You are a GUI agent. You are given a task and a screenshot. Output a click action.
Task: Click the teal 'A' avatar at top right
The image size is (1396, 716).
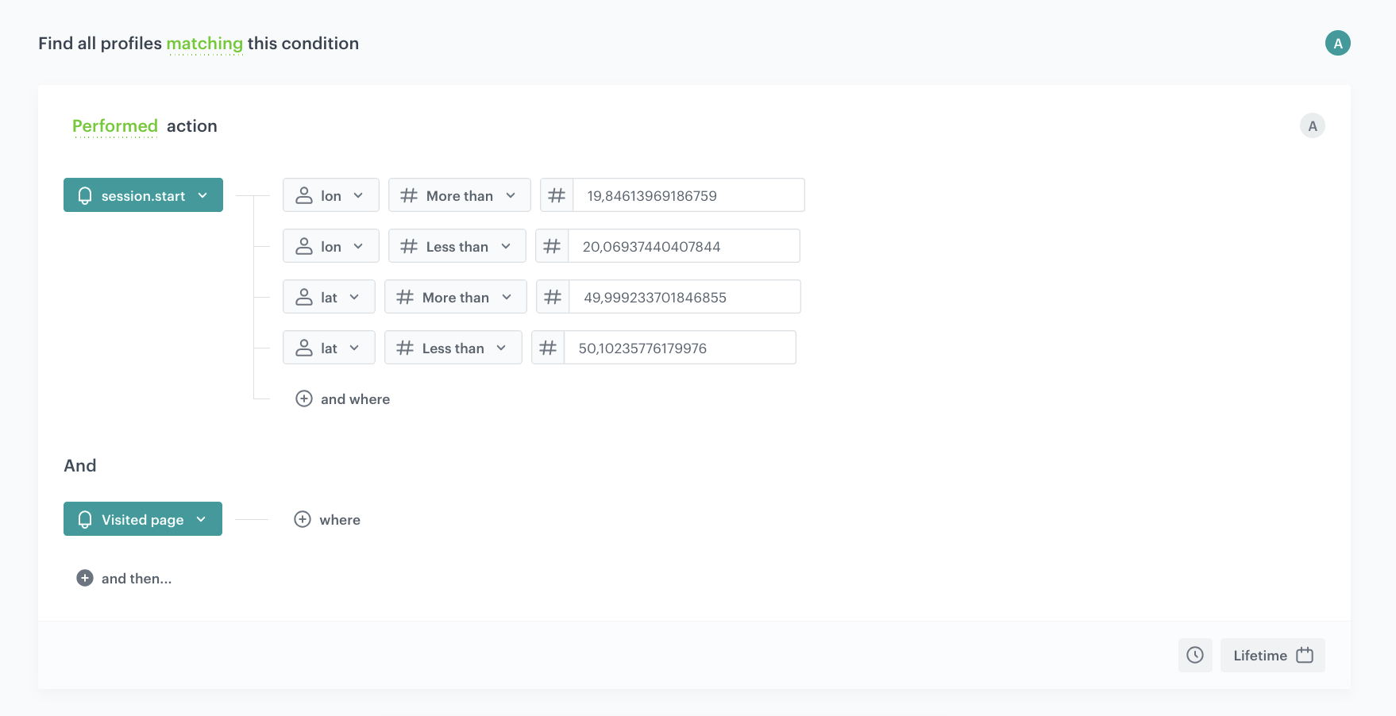pyautogui.click(x=1337, y=43)
